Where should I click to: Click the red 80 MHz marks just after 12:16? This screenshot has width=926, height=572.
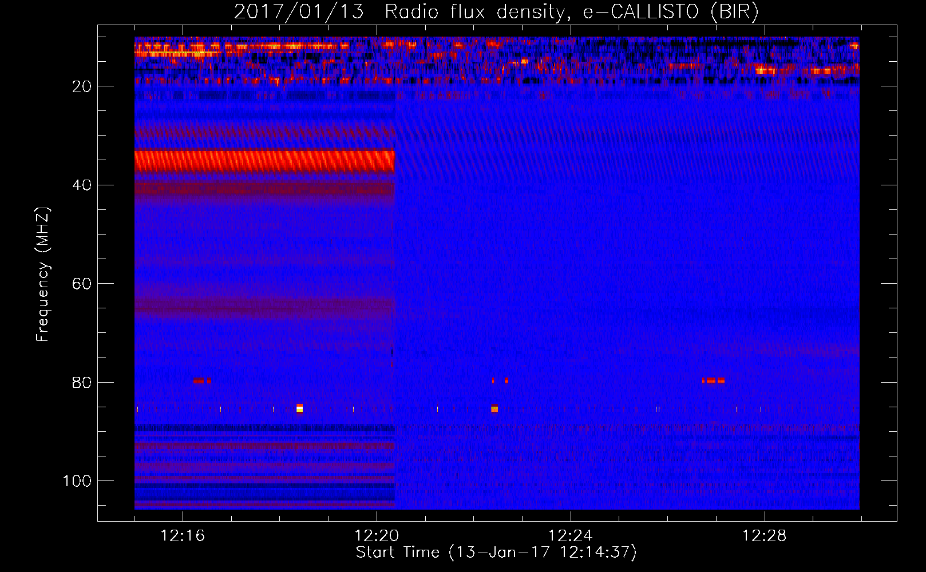[x=202, y=380]
